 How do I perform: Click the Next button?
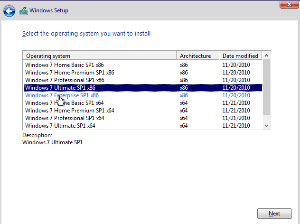(274, 214)
